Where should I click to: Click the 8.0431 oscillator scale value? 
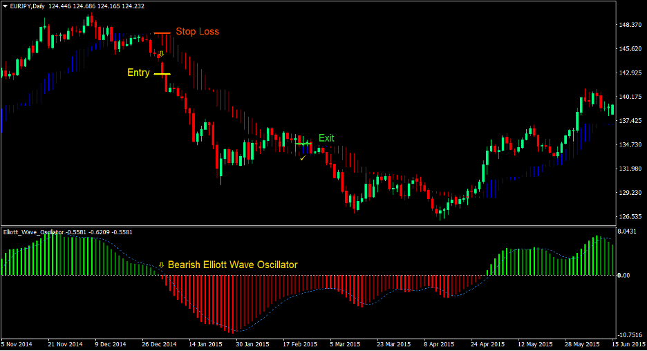627,231
